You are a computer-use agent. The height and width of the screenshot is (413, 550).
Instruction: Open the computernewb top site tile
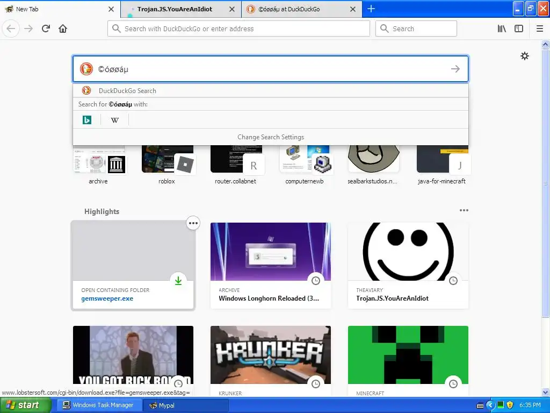tap(305, 165)
